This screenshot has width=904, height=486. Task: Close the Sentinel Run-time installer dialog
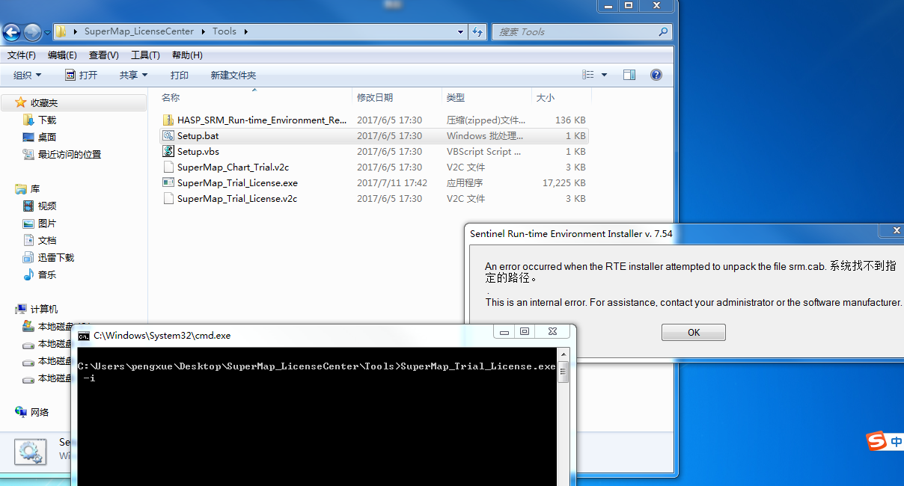[897, 230]
